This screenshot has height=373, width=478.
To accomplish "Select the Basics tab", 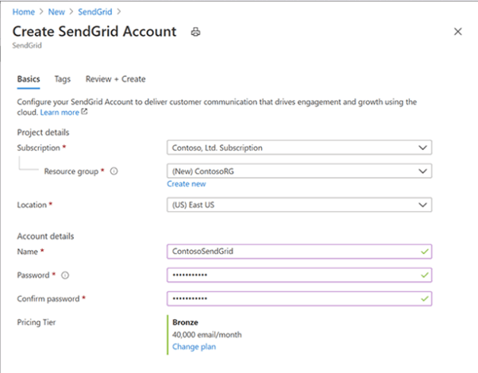I will 29,79.
